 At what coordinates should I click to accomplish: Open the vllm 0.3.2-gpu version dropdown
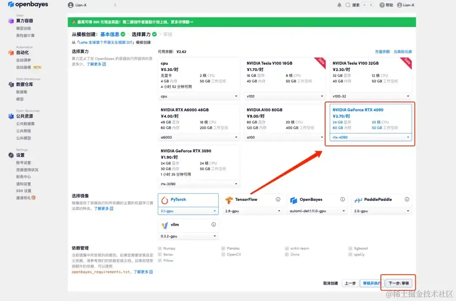pyautogui.click(x=188, y=236)
